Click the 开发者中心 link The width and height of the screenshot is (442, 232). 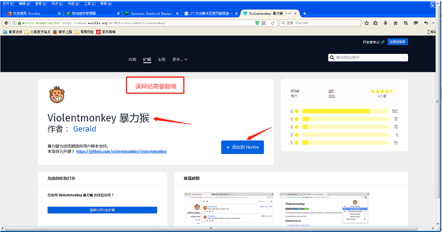click(x=373, y=42)
